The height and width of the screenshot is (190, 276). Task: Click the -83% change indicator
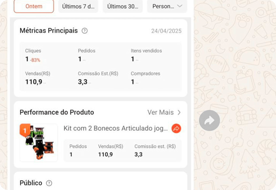(35, 60)
